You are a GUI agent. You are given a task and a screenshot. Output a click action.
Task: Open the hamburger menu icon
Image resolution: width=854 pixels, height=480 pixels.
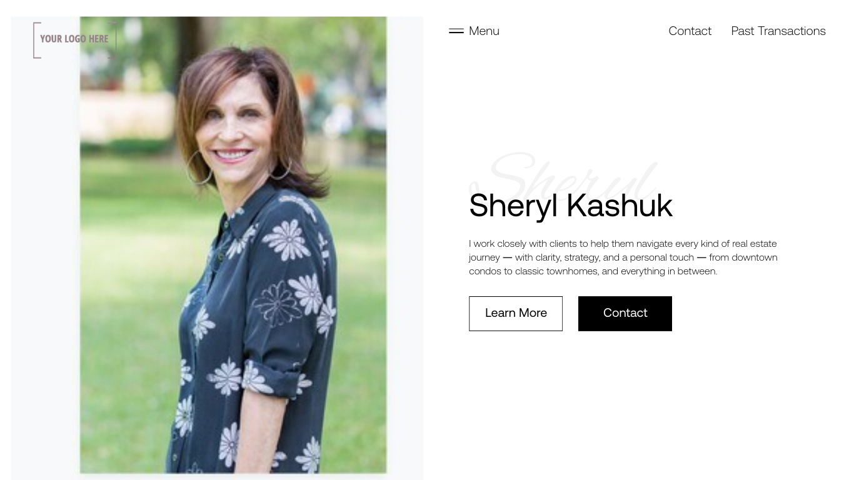click(456, 31)
